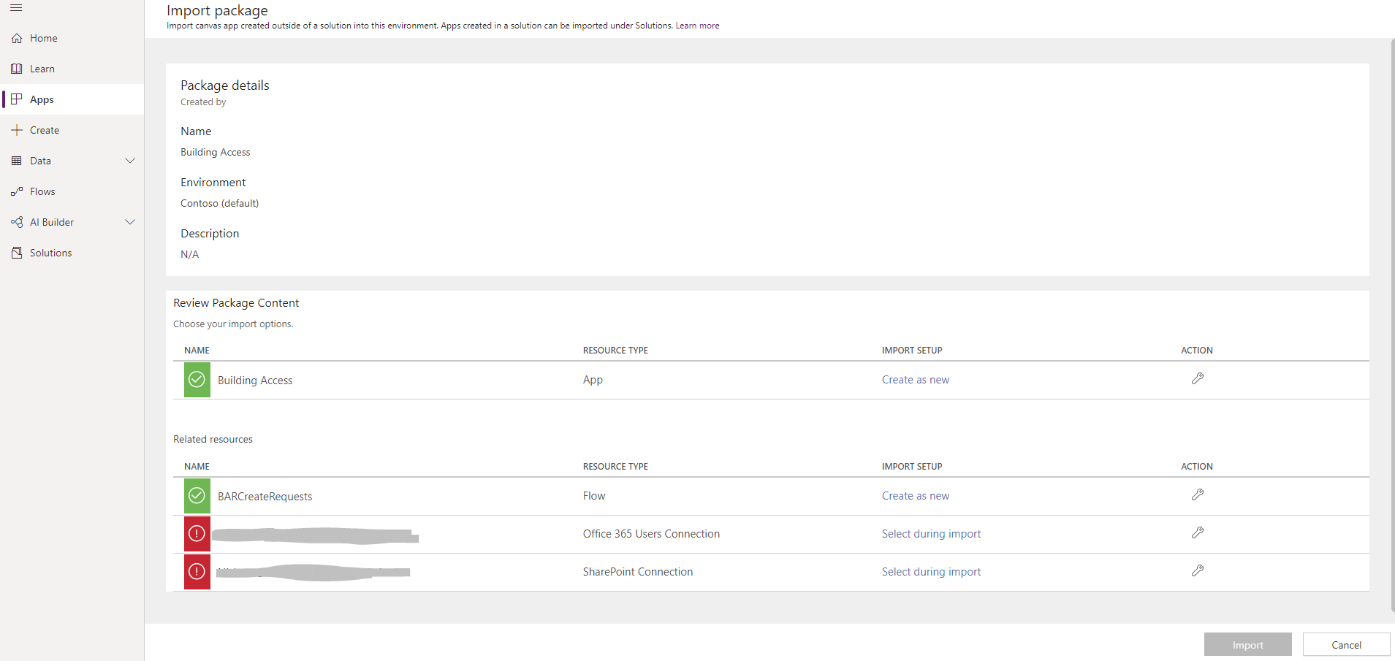Expand the AI Builder chevron
1395x661 pixels.
pyautogui.click(x=130, y=222)
